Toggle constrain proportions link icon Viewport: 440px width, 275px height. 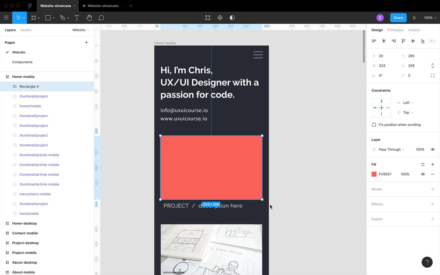pos(433,66)
